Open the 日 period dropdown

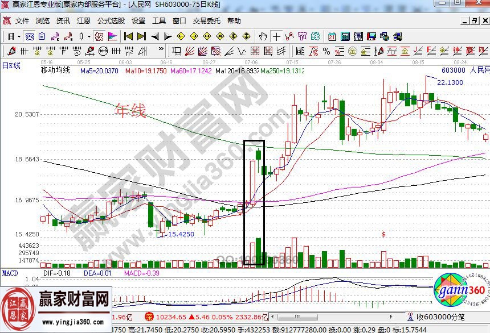pos(14,36)
